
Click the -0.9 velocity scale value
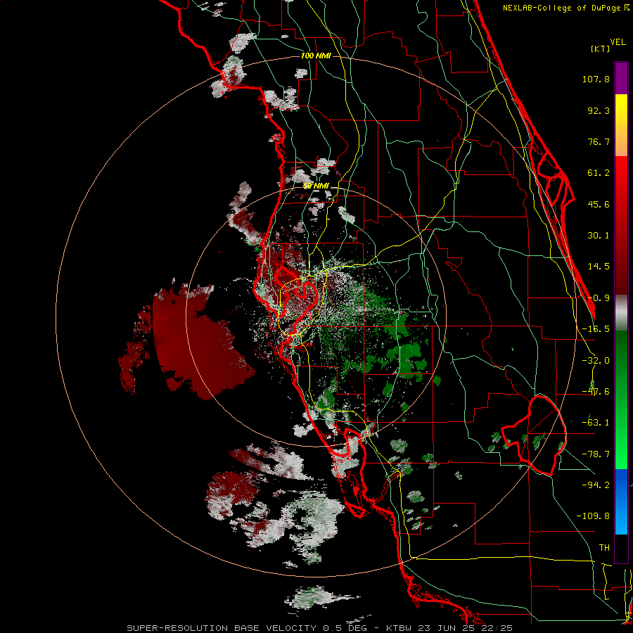pyautogui.click(x=599, y=298)
